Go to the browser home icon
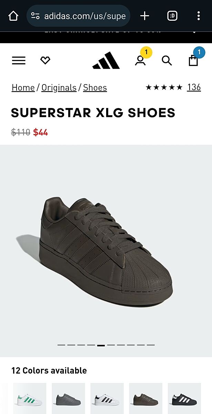The height and width of the screenshot is (414, 212). click(13, 16)
